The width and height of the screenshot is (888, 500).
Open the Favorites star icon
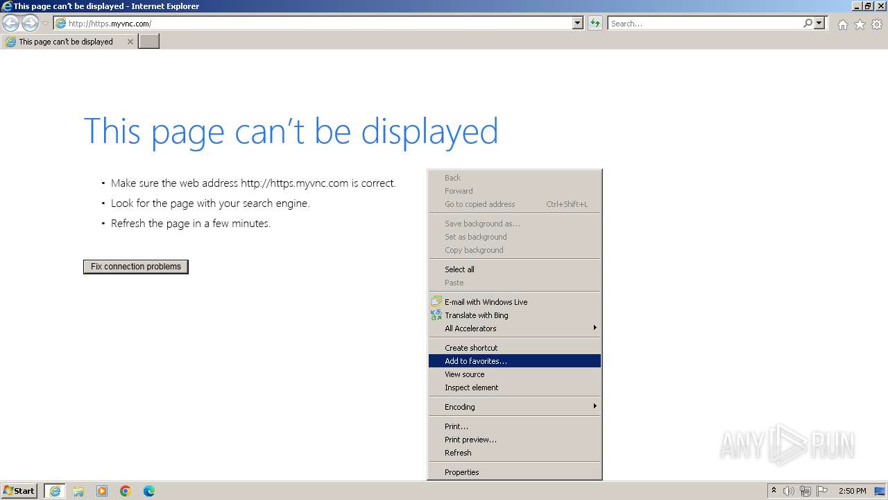(860, 24)
